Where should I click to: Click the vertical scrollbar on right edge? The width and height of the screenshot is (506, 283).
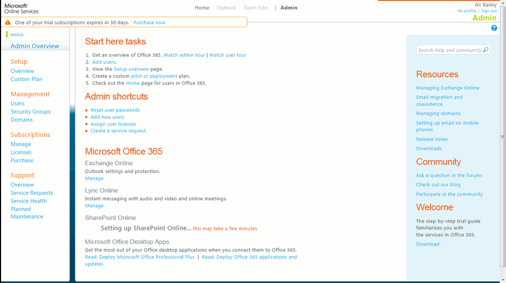pos(503,137)
